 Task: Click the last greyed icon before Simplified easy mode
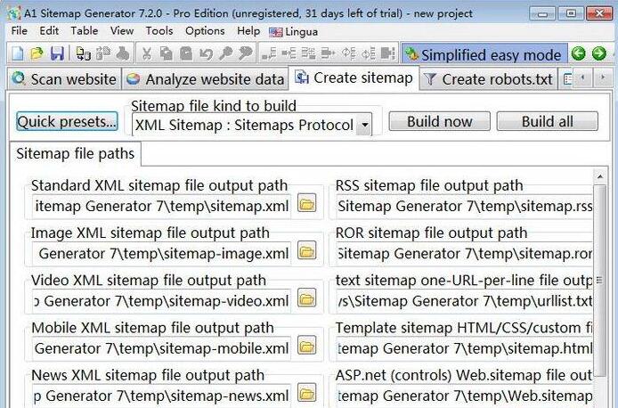click(388, 53)
